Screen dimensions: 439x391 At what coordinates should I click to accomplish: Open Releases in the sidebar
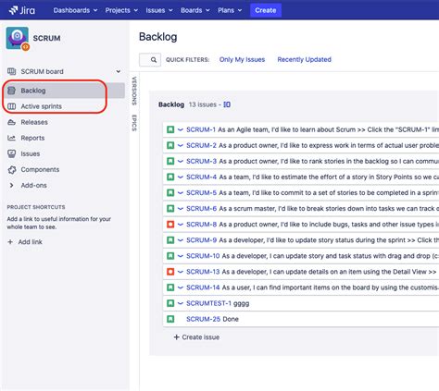(34, 122)
